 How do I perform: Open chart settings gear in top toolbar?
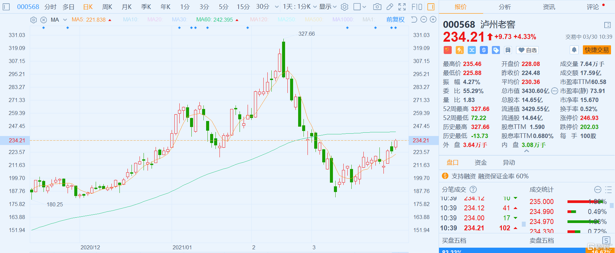click(345, 7)
